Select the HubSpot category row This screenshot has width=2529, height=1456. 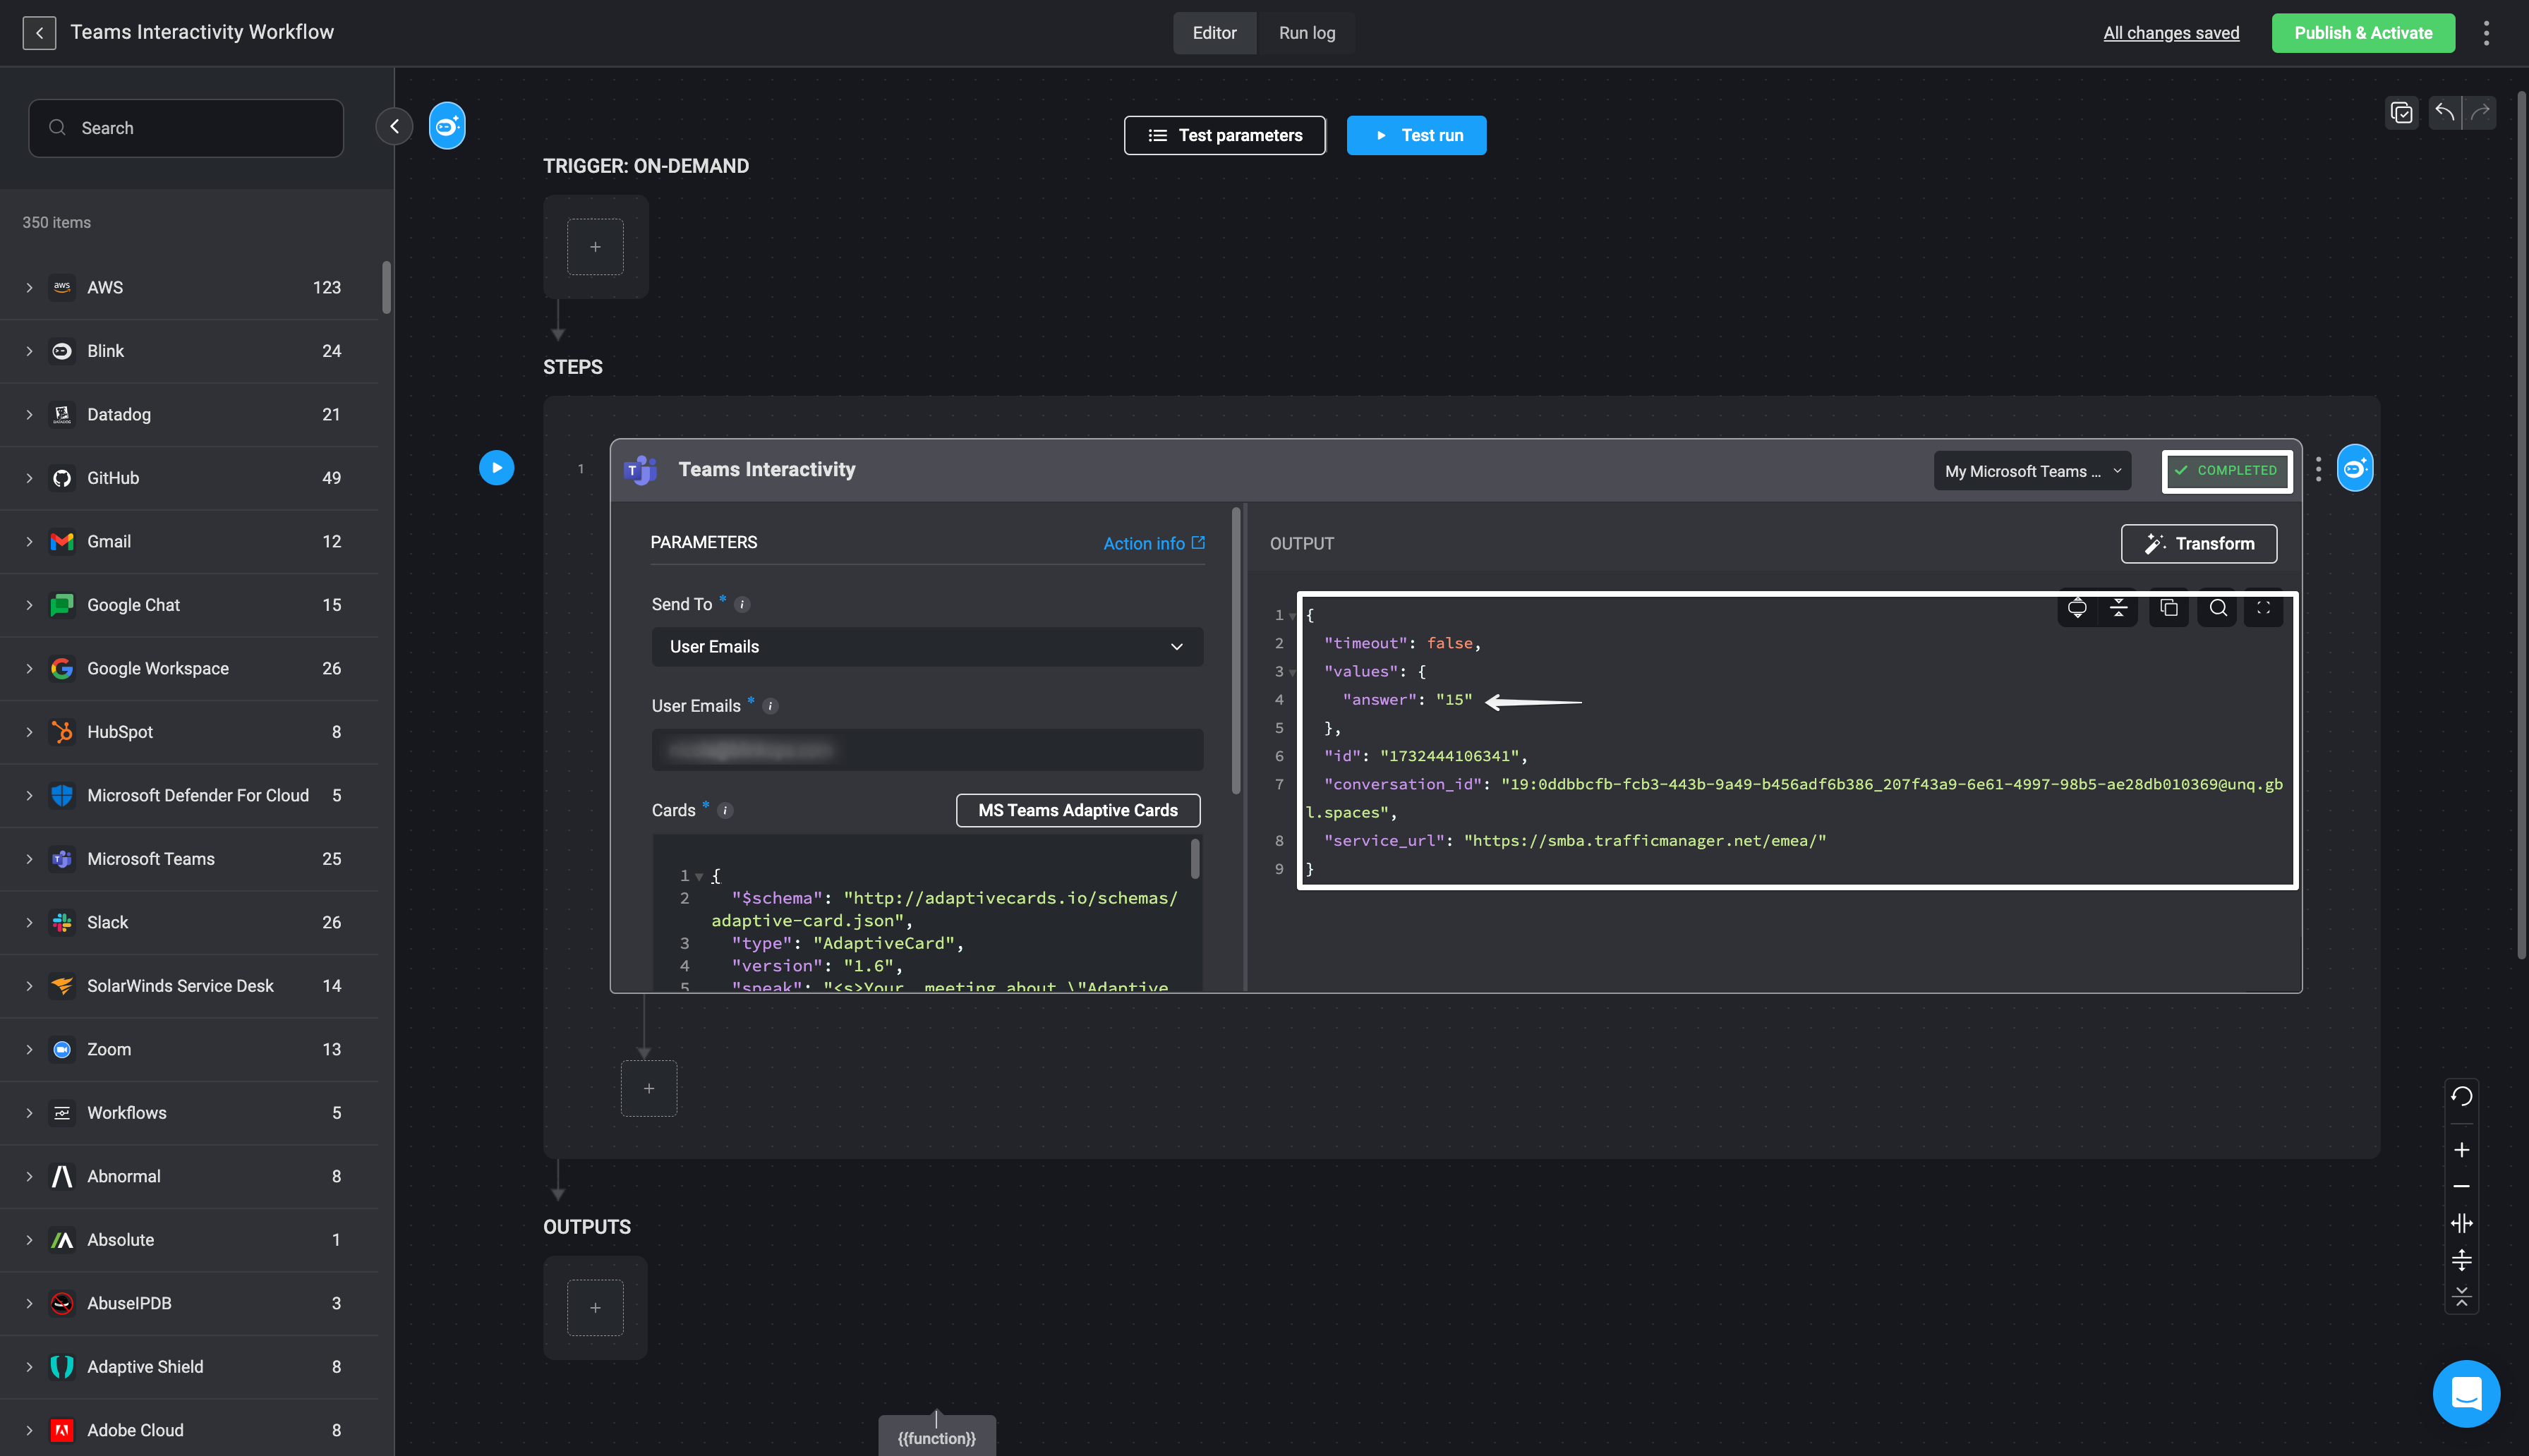pyautogui.click(x=190, y=733)
